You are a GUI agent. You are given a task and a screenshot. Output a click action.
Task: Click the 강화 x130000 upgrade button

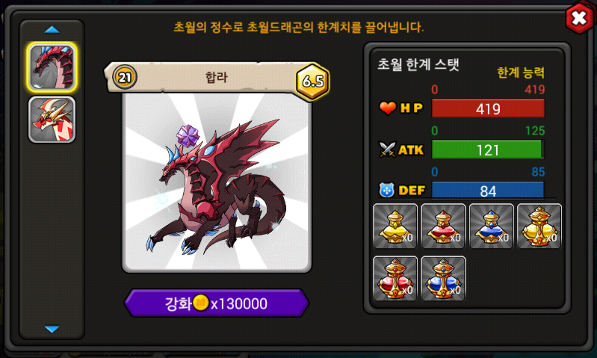click(216, 303)
